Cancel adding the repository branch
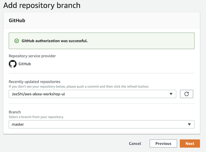The image size is (206, 152). [x=135, y=143]
